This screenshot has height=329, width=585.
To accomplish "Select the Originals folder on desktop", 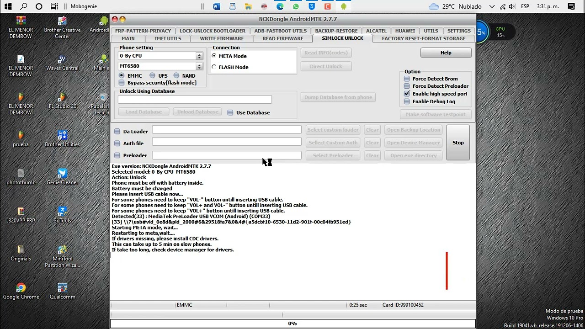I will click(21, 253).
